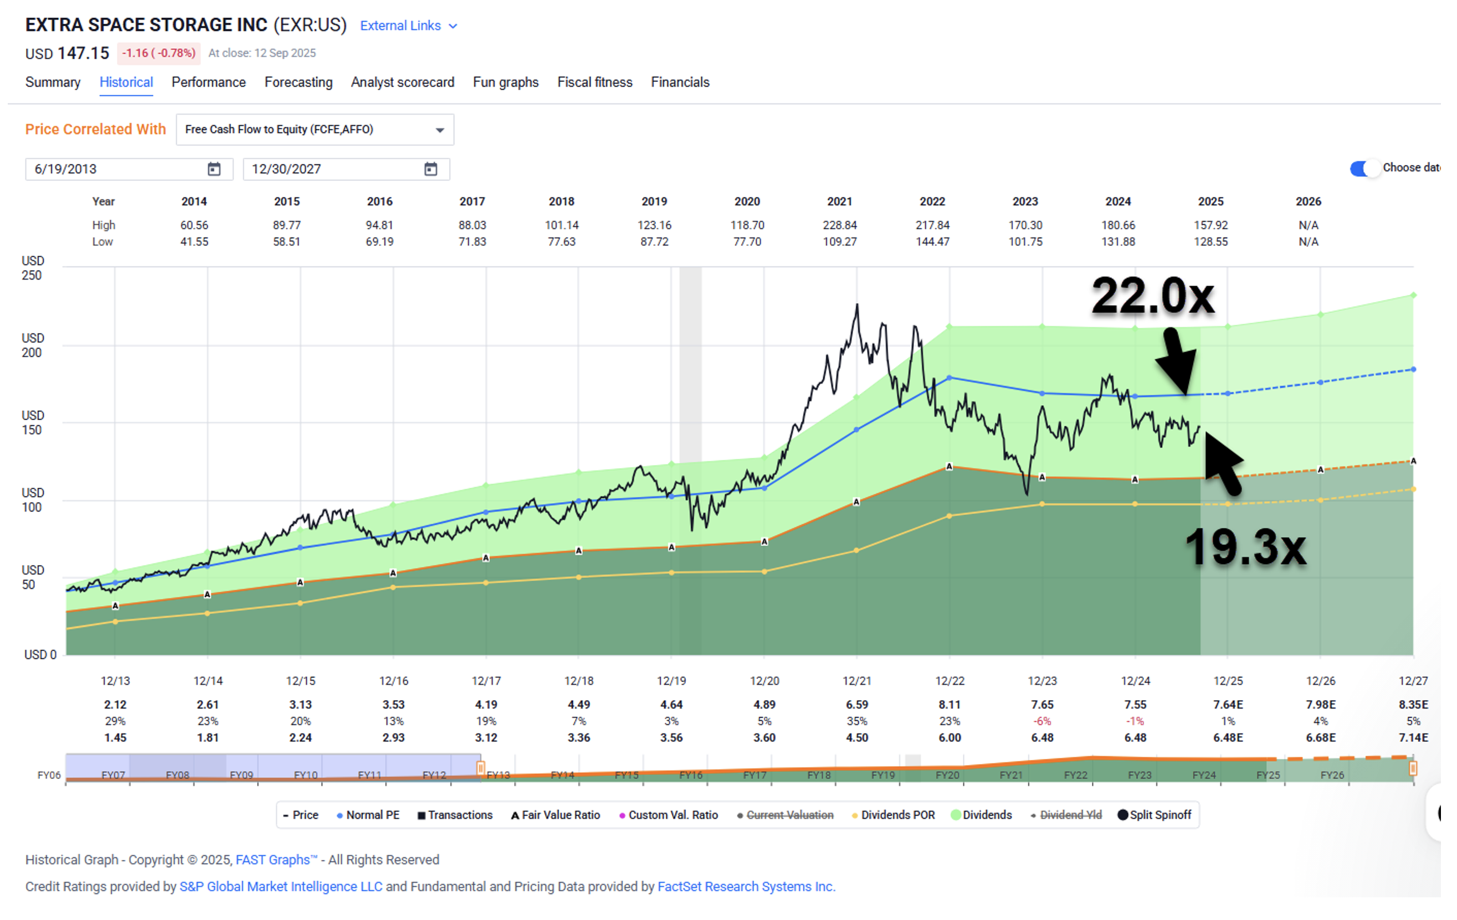Screen dimensions: 1457x920
Task: Toggle Split Spinoff in the legend
Action: click(x=1155, y=815)
